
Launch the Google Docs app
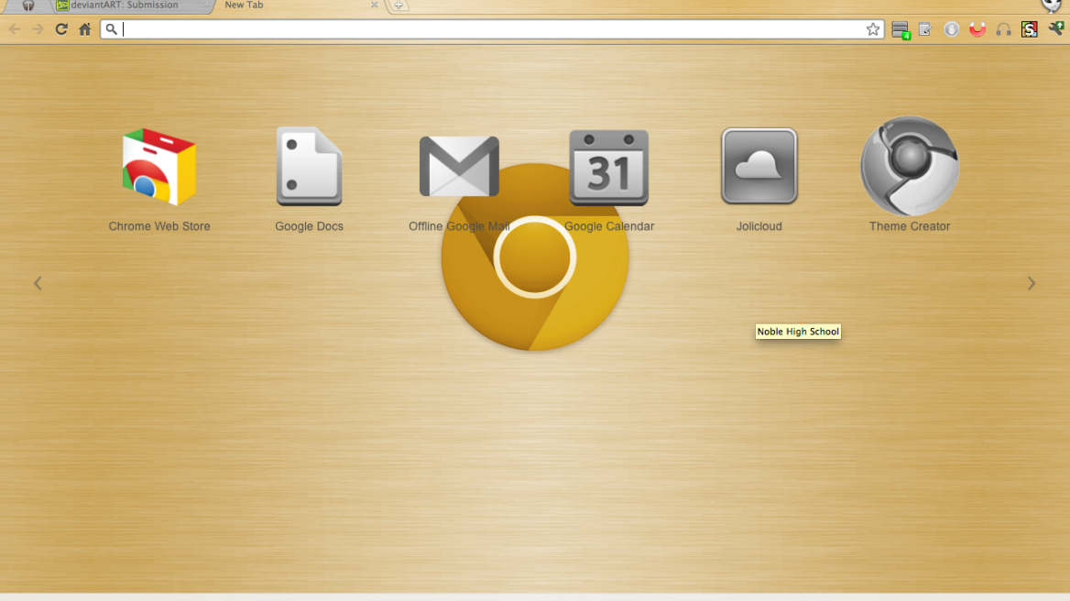309,167
